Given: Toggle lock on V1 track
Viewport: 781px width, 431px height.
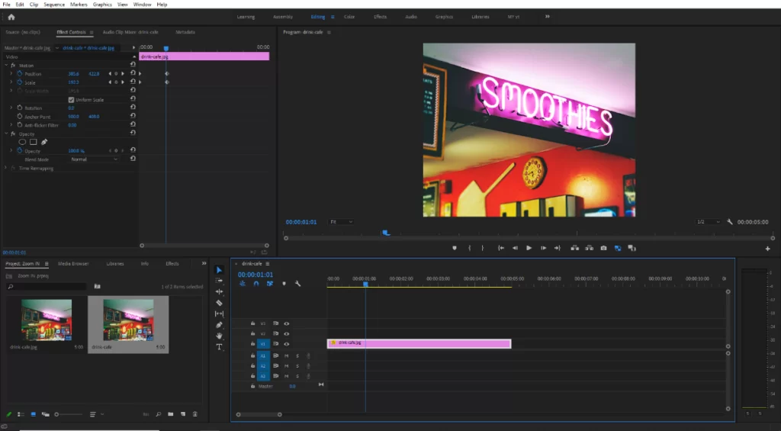Looking at the screenshot, I should [x=252, y=344].
